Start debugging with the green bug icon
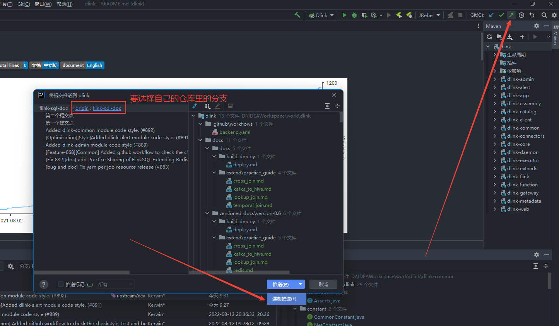 354,15
